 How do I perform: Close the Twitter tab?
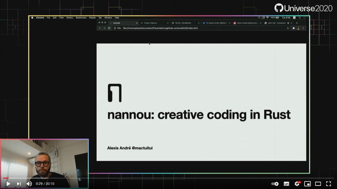click(230, 23)
